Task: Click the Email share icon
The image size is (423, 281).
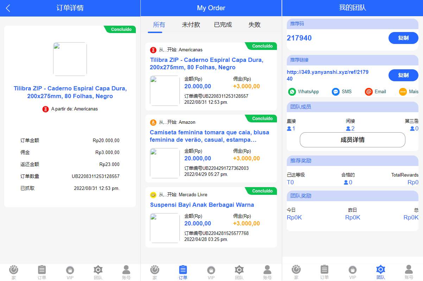Action: [x=369, y=92]
